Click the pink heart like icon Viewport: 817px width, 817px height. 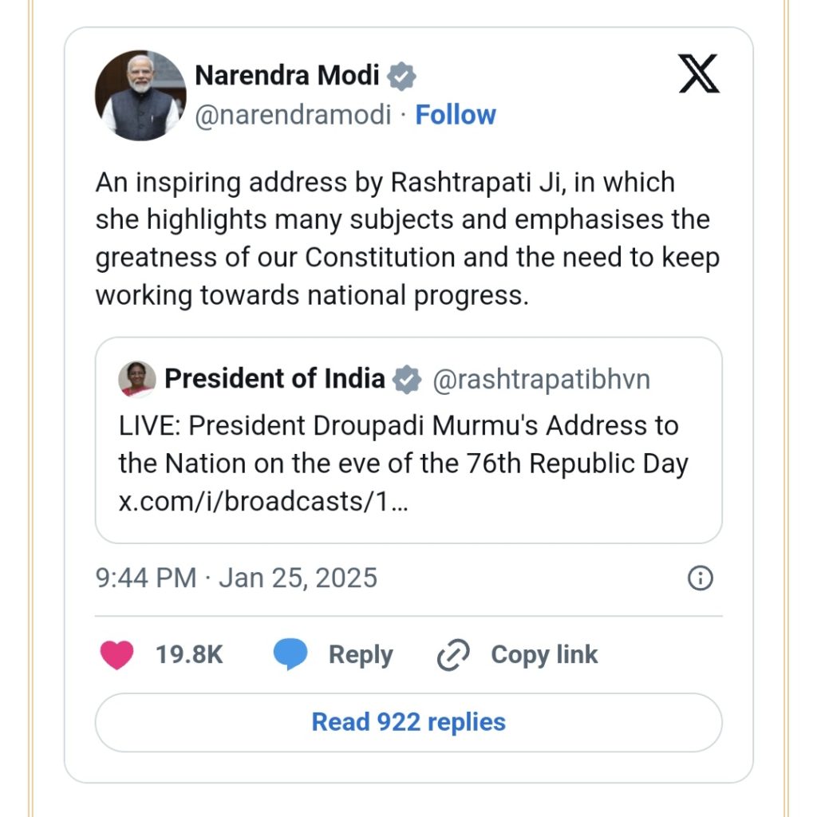116,654
